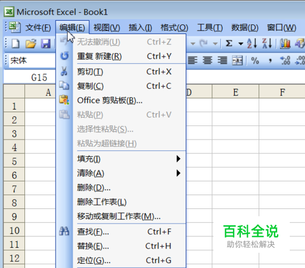Open the 数据(D) menu

tap(245, 27)
